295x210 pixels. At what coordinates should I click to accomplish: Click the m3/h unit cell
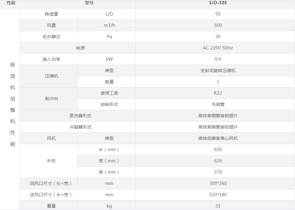pos(109,25)
